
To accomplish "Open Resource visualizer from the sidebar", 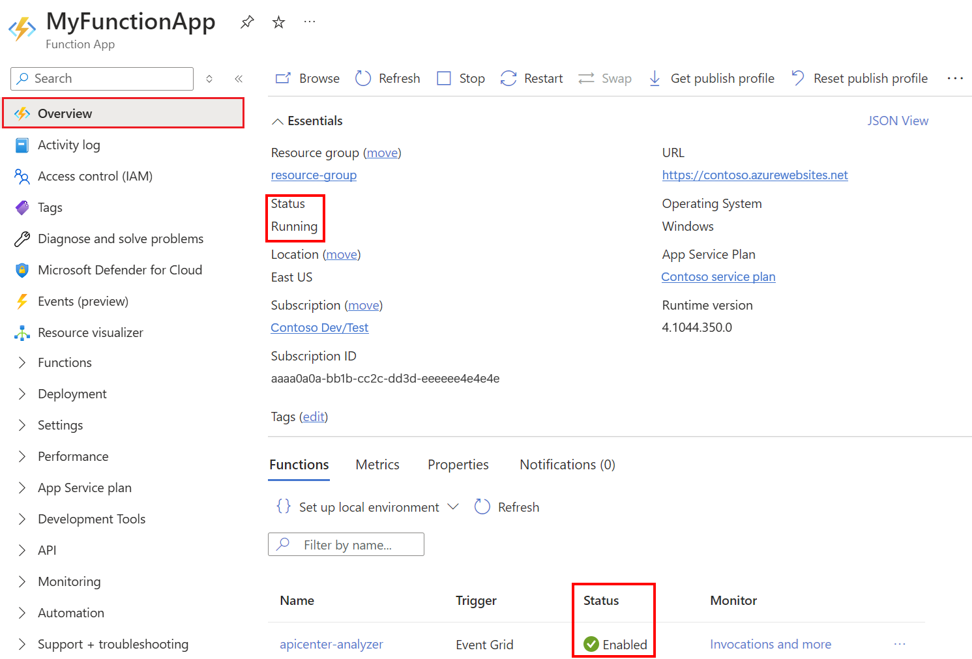I will pos(91,332).
